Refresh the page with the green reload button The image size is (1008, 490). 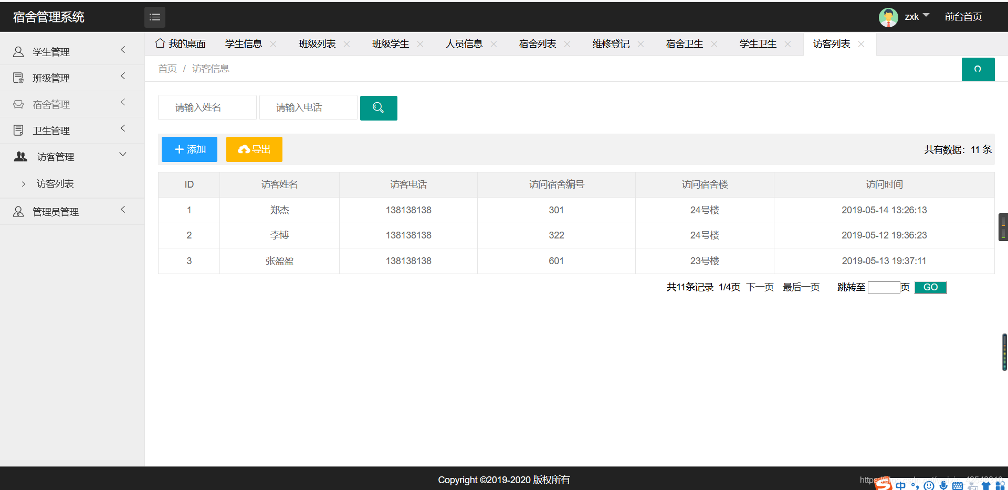[978, 69]
